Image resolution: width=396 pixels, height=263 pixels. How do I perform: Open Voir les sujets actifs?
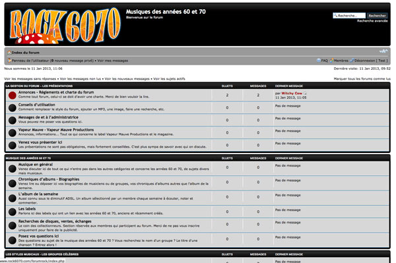[x=169, y=79]
